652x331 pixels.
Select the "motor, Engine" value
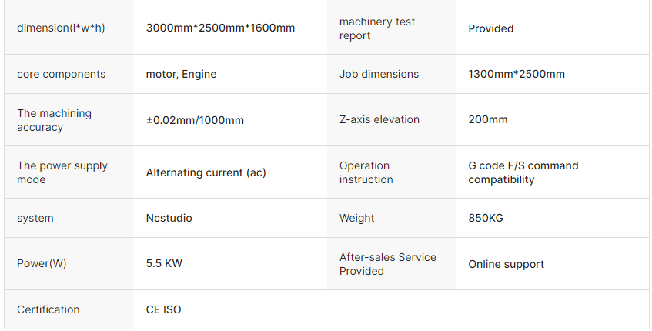coord(181,75)
